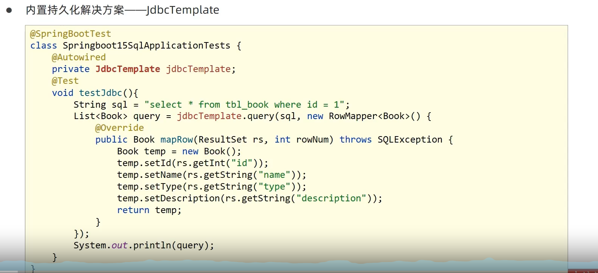
Task: Click the jdbcTemplate field name after private JdbcTemplate
Action: [x=198, y=69]
